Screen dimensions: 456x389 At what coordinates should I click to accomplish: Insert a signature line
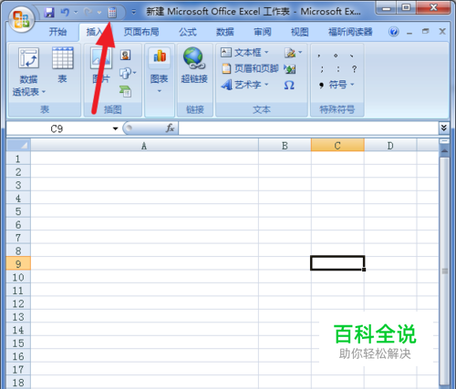293,53
